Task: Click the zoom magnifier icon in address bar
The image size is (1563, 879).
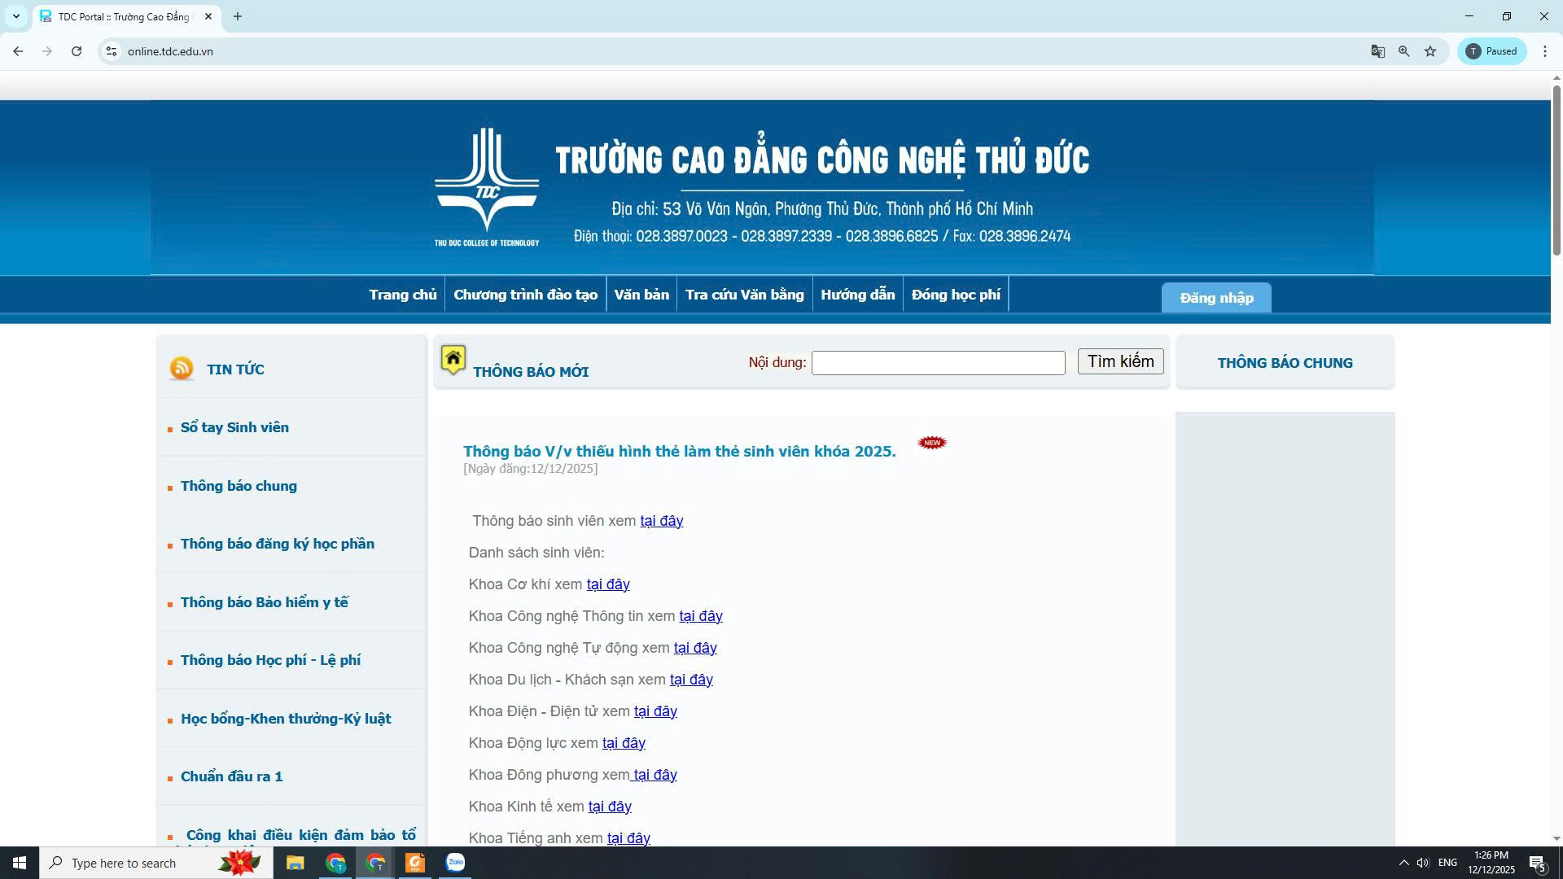Action: [1404, 51]
